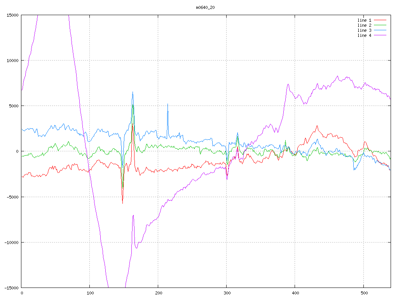398x298 pixels.
Task: Select the line 2 legend label
Action: tap(364, 25)
